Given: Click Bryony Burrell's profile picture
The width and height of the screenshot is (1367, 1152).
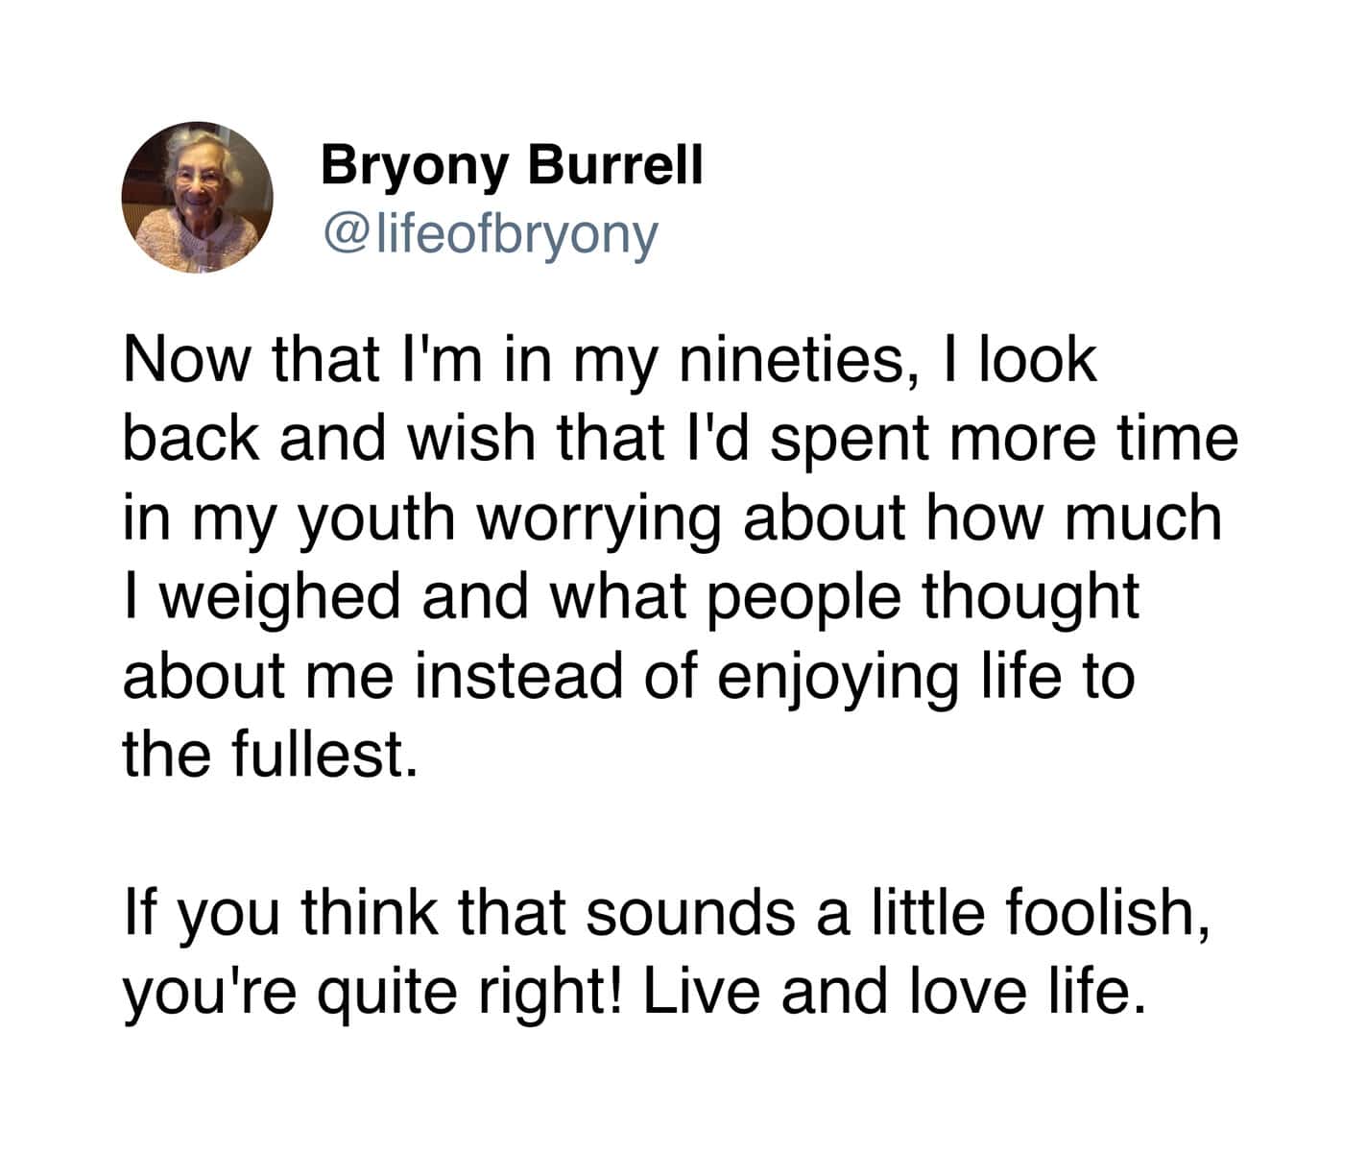Looking at the screenshot, I should (197, 197).
